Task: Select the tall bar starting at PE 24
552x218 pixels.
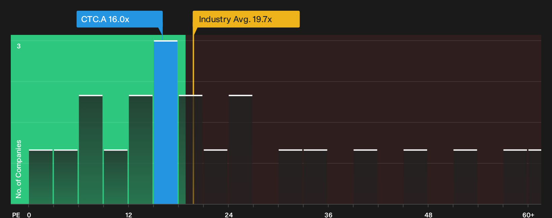Action: coord(241,150)
